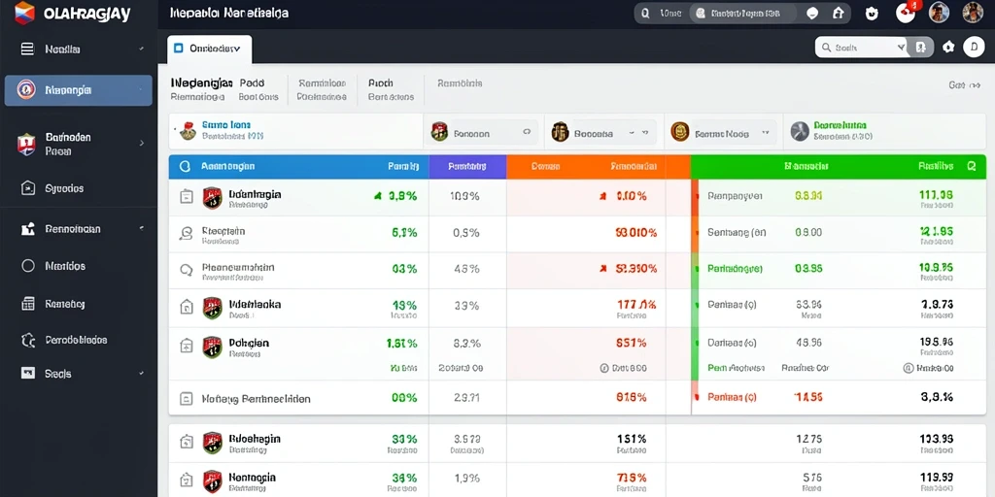Open notifications icon with red badge
This screenshot has height=497, width=995.
(x=907, y=13)
